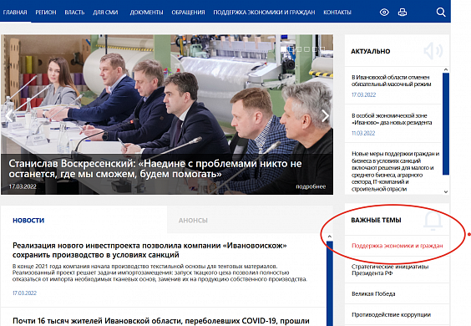Open news about «Иваново» два новых резидента
Screen dimensions: 471x326
click(392, 119)
